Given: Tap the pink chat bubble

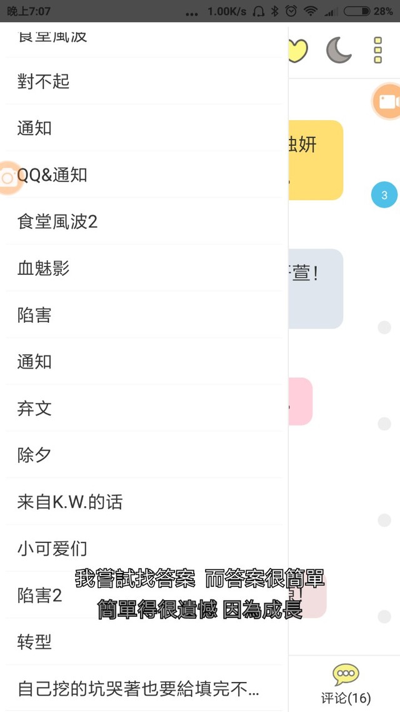Looking at the screenshot, I should 301,402.
